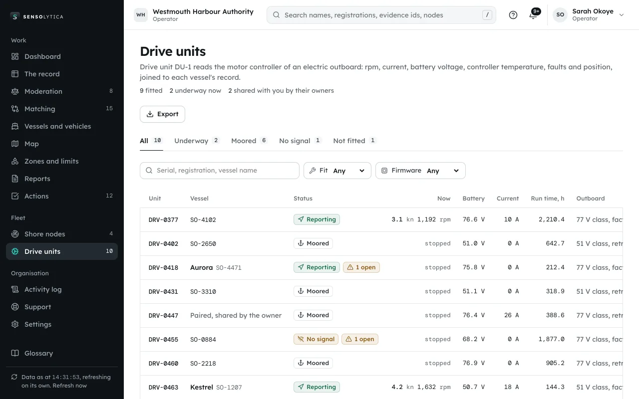The image size is (639, 399).
Task: Click the Refresh now link
Action: point(70,386)
